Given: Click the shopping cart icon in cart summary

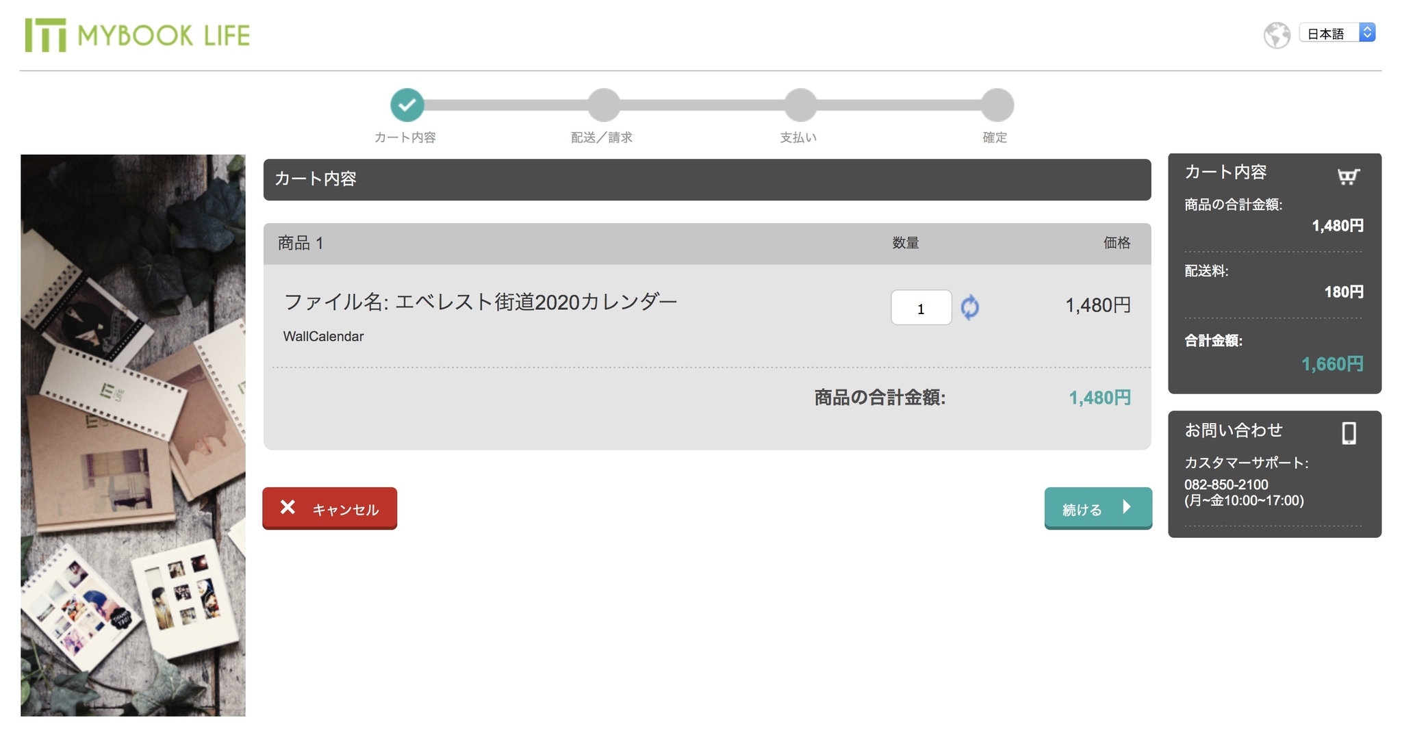Looking at the screenshot, I should pyautogui.click(x=1348, y=175).
